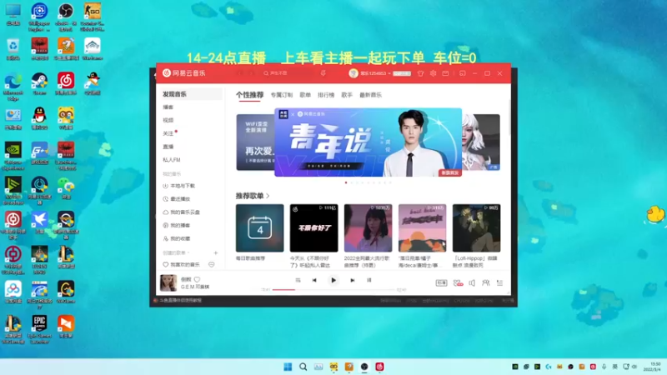Viewport: 667px width, 375px height.
Task: Click the Windows Start button on taskbar
Action: click(x=288, y=367)
